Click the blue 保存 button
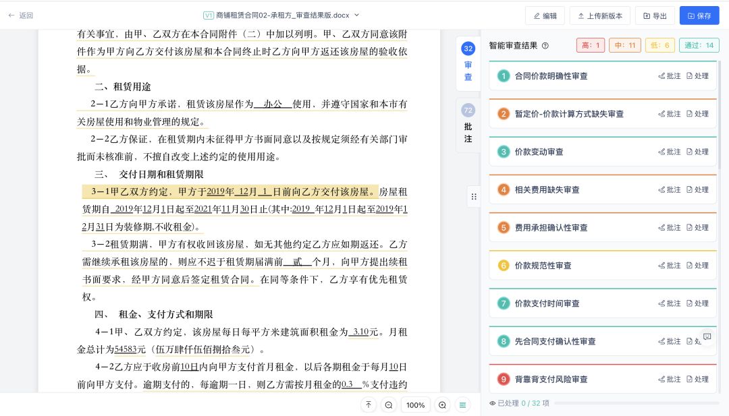 699,16
